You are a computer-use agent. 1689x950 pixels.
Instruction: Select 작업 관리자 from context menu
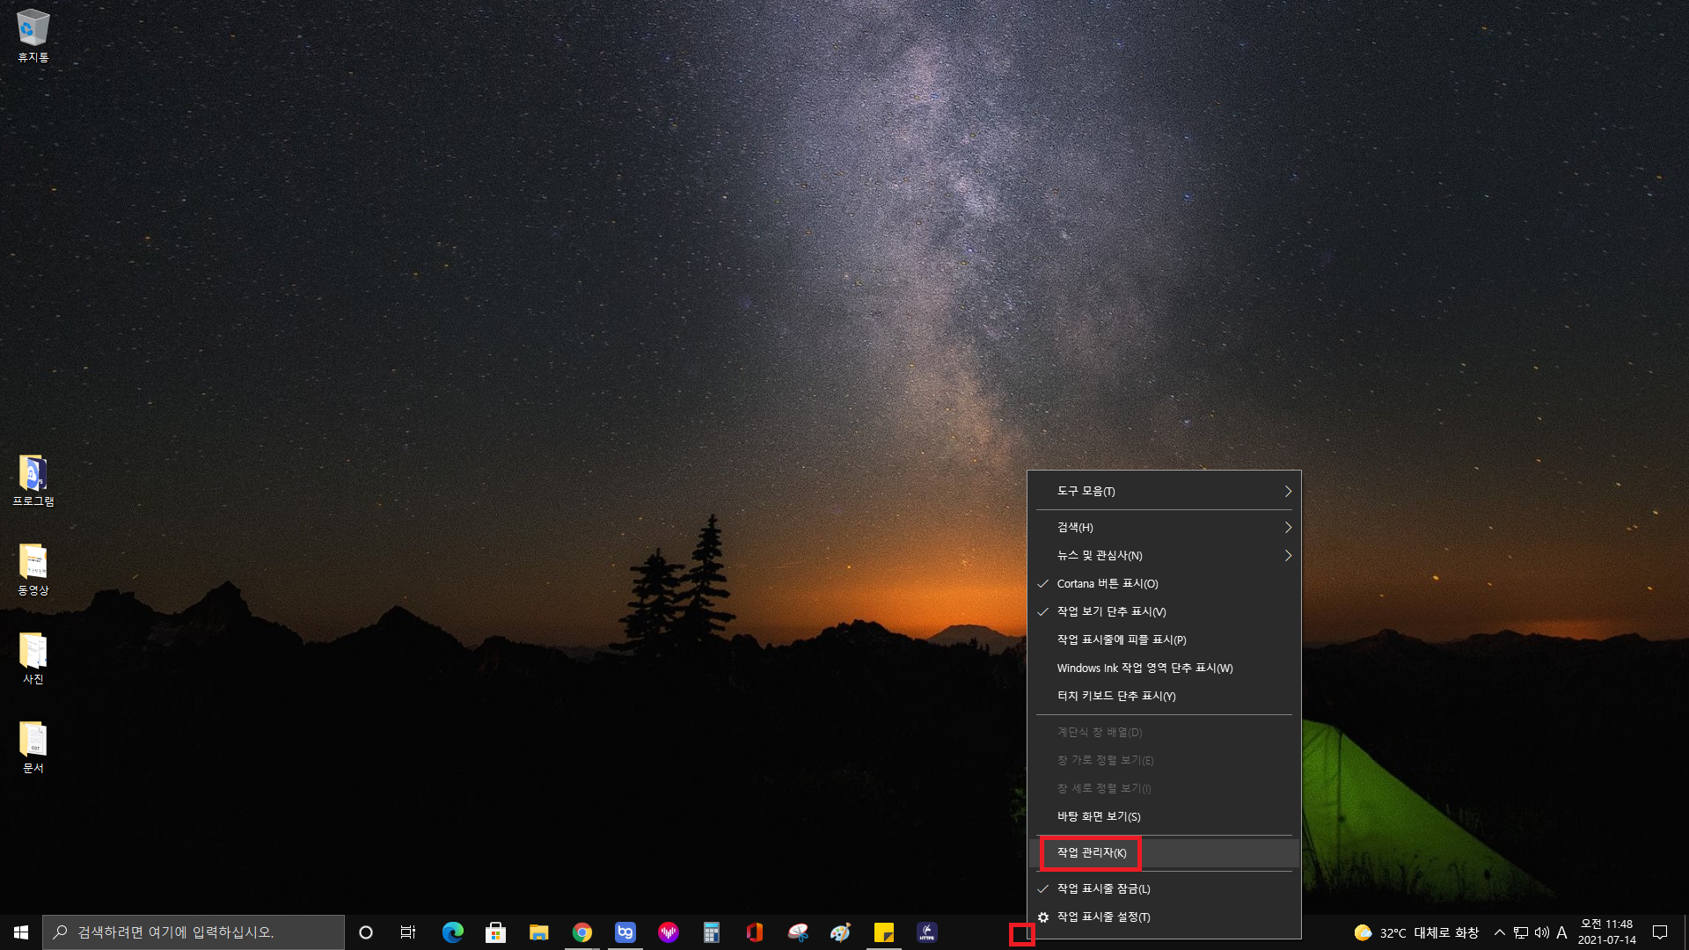point(1092,853)
